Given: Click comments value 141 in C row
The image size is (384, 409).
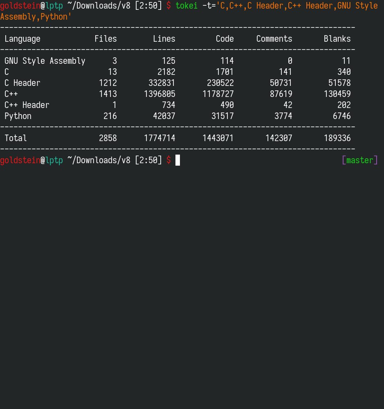Looking at the screenshot, I should click(285, 72).
